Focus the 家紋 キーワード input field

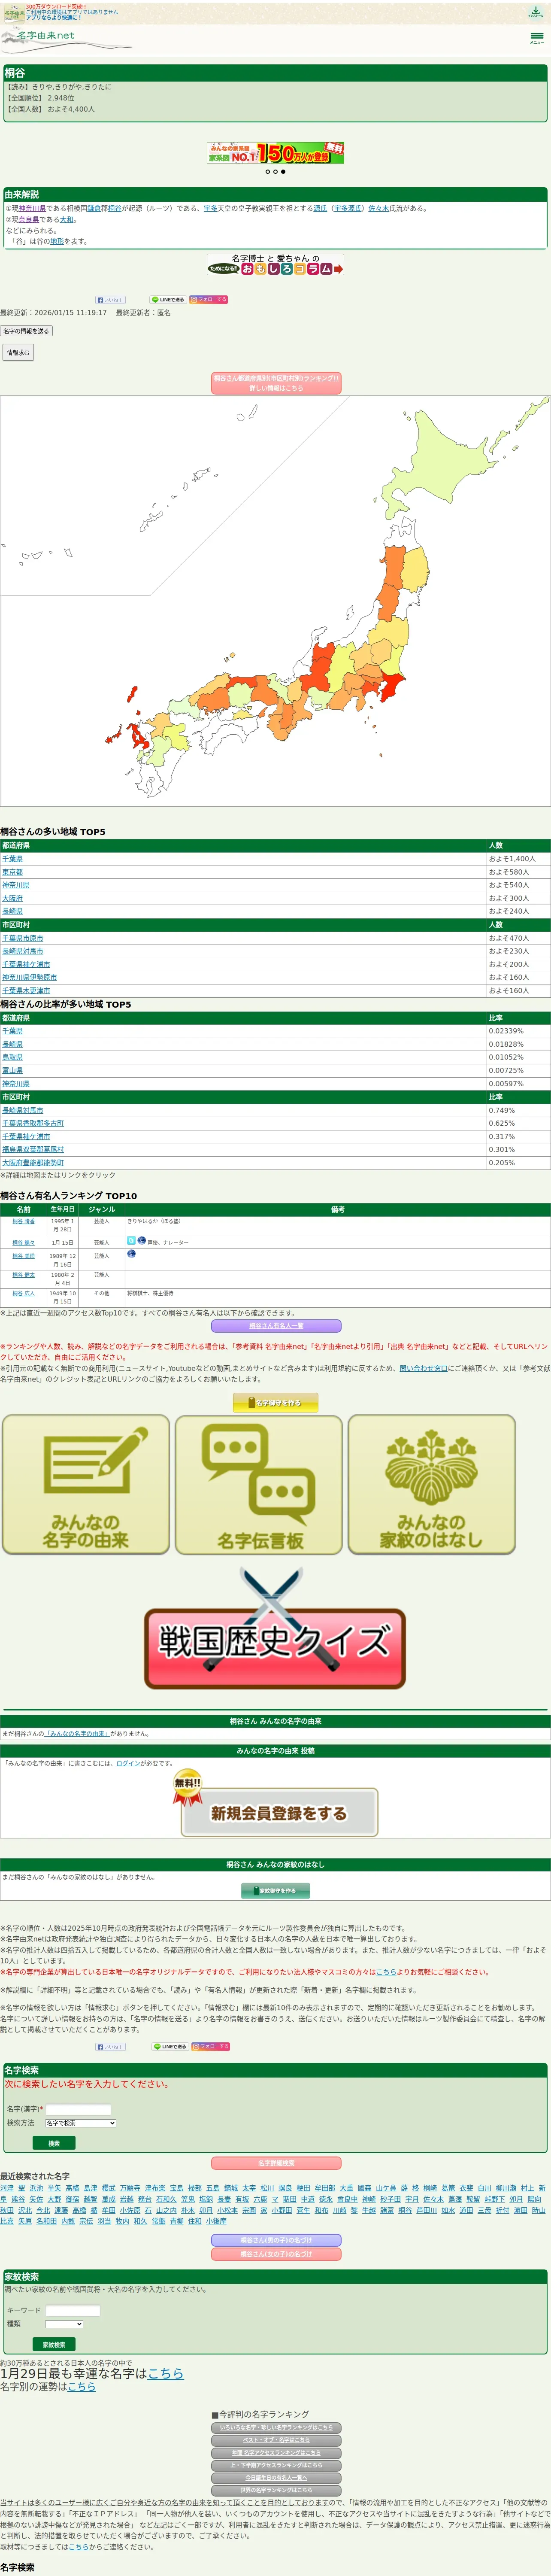(x=73, y=2311)
